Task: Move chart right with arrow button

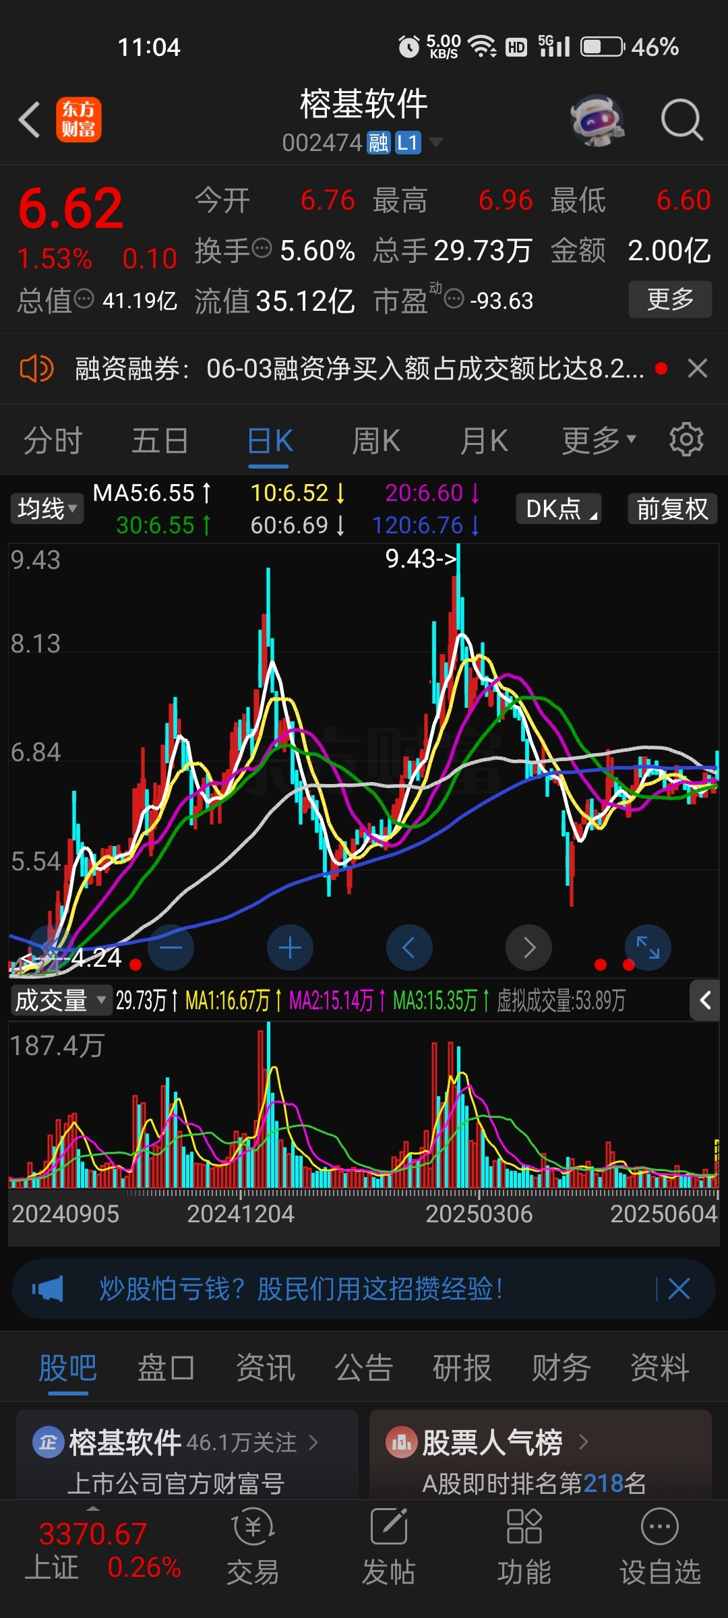Action: [529, 947]
